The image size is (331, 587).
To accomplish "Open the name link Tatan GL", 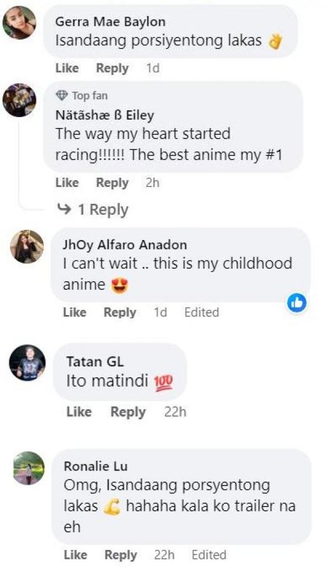I will [95, 362].
